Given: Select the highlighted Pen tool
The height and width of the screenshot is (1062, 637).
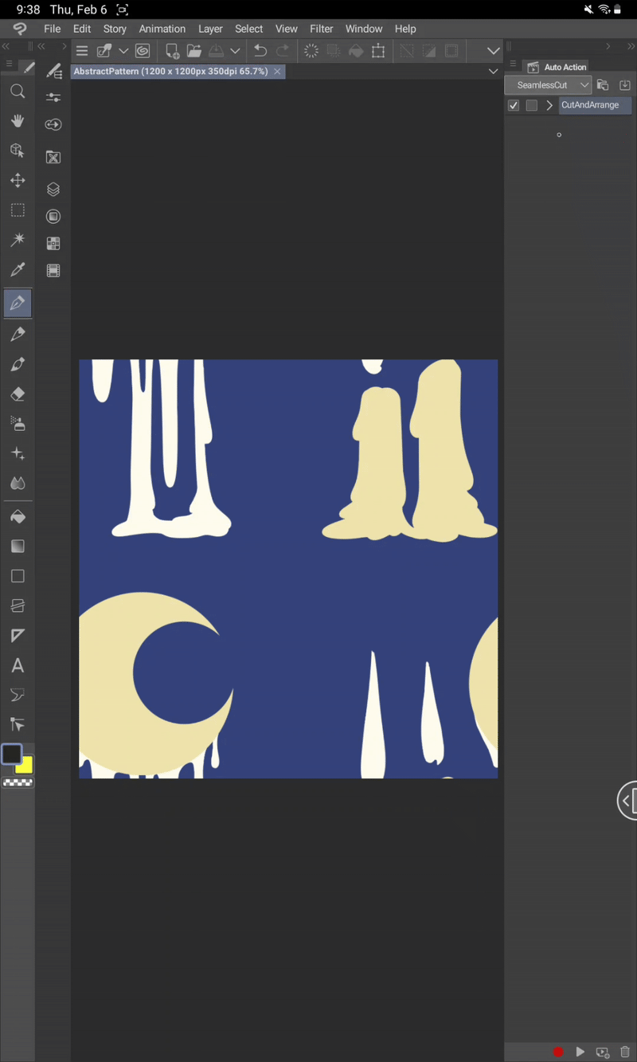Looking at the screenshot, I should [18, 303].
